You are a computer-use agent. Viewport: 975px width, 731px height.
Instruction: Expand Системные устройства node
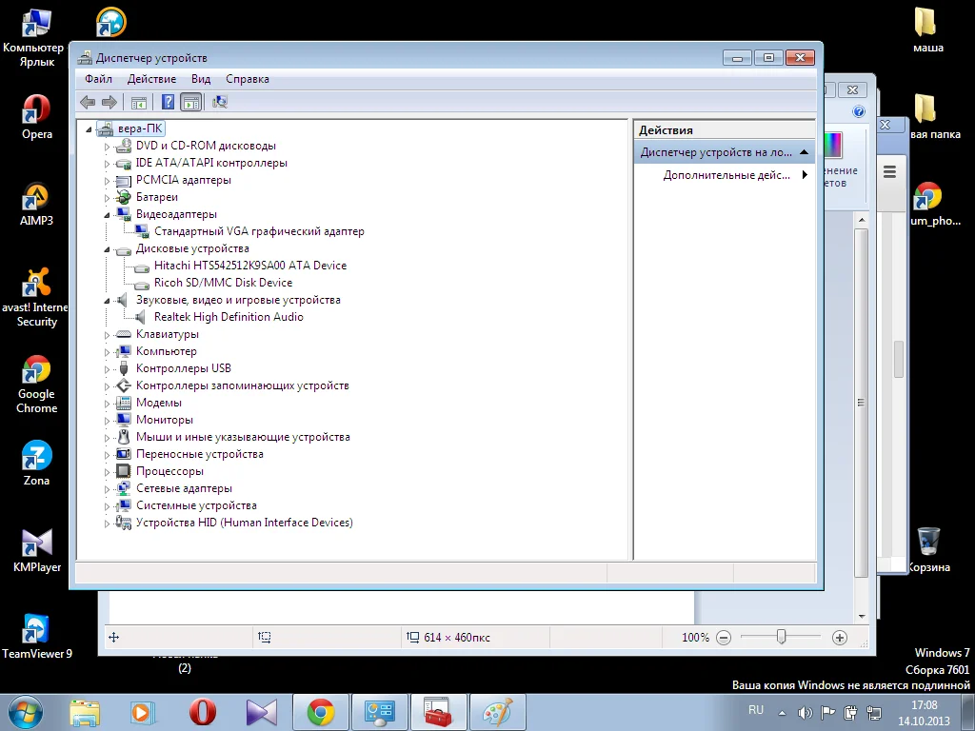(107, 506)
